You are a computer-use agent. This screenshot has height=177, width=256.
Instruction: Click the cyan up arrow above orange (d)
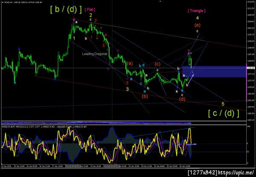[x=182, y=91]
